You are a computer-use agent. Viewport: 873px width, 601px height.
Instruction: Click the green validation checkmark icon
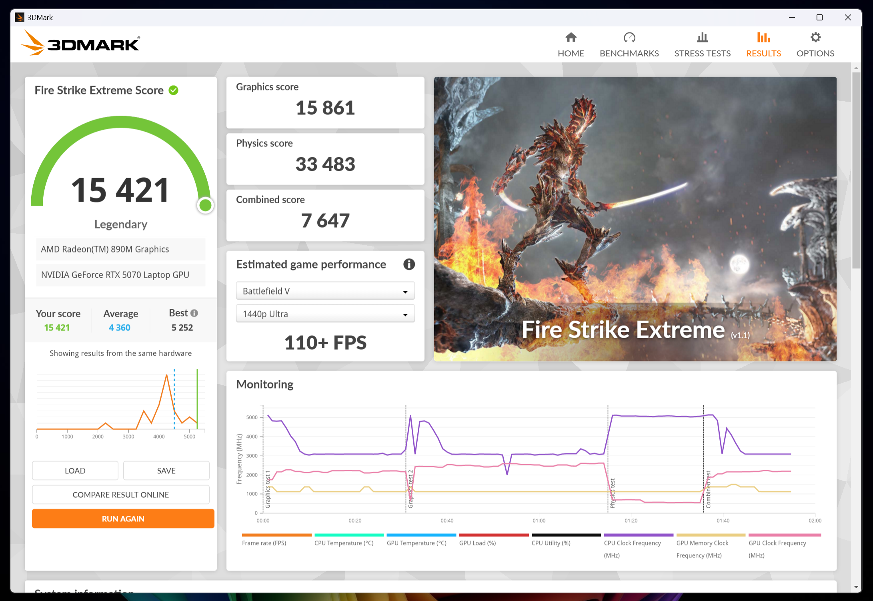174,90
